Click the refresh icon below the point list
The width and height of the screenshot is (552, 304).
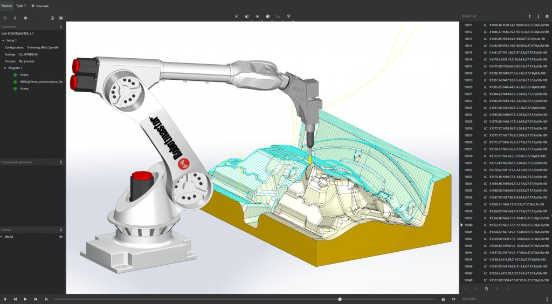(x=486, y=289)
